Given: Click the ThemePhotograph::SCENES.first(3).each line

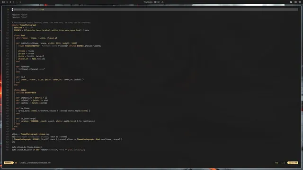Looking at the screenshot, I should point(68,139).
